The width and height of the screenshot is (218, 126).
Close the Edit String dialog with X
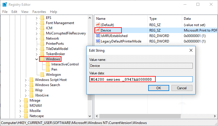point(191,50)
